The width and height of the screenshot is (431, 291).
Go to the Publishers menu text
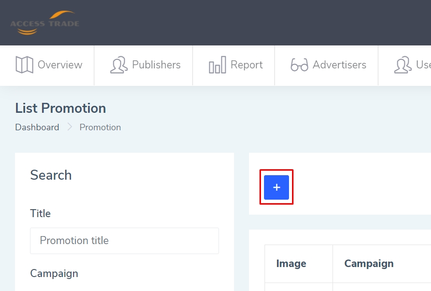pos(156,65)
